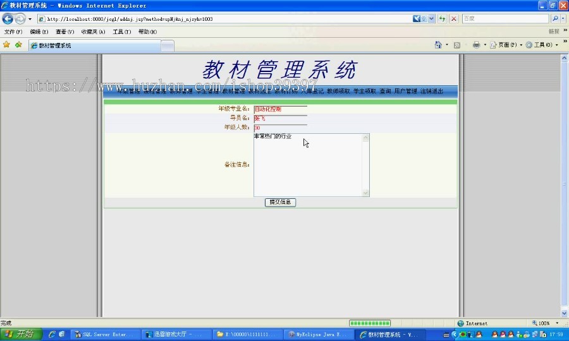This screenshot has height=341, width=569.
Task: Click second quick launch browser icon
Action: (62, 334)
